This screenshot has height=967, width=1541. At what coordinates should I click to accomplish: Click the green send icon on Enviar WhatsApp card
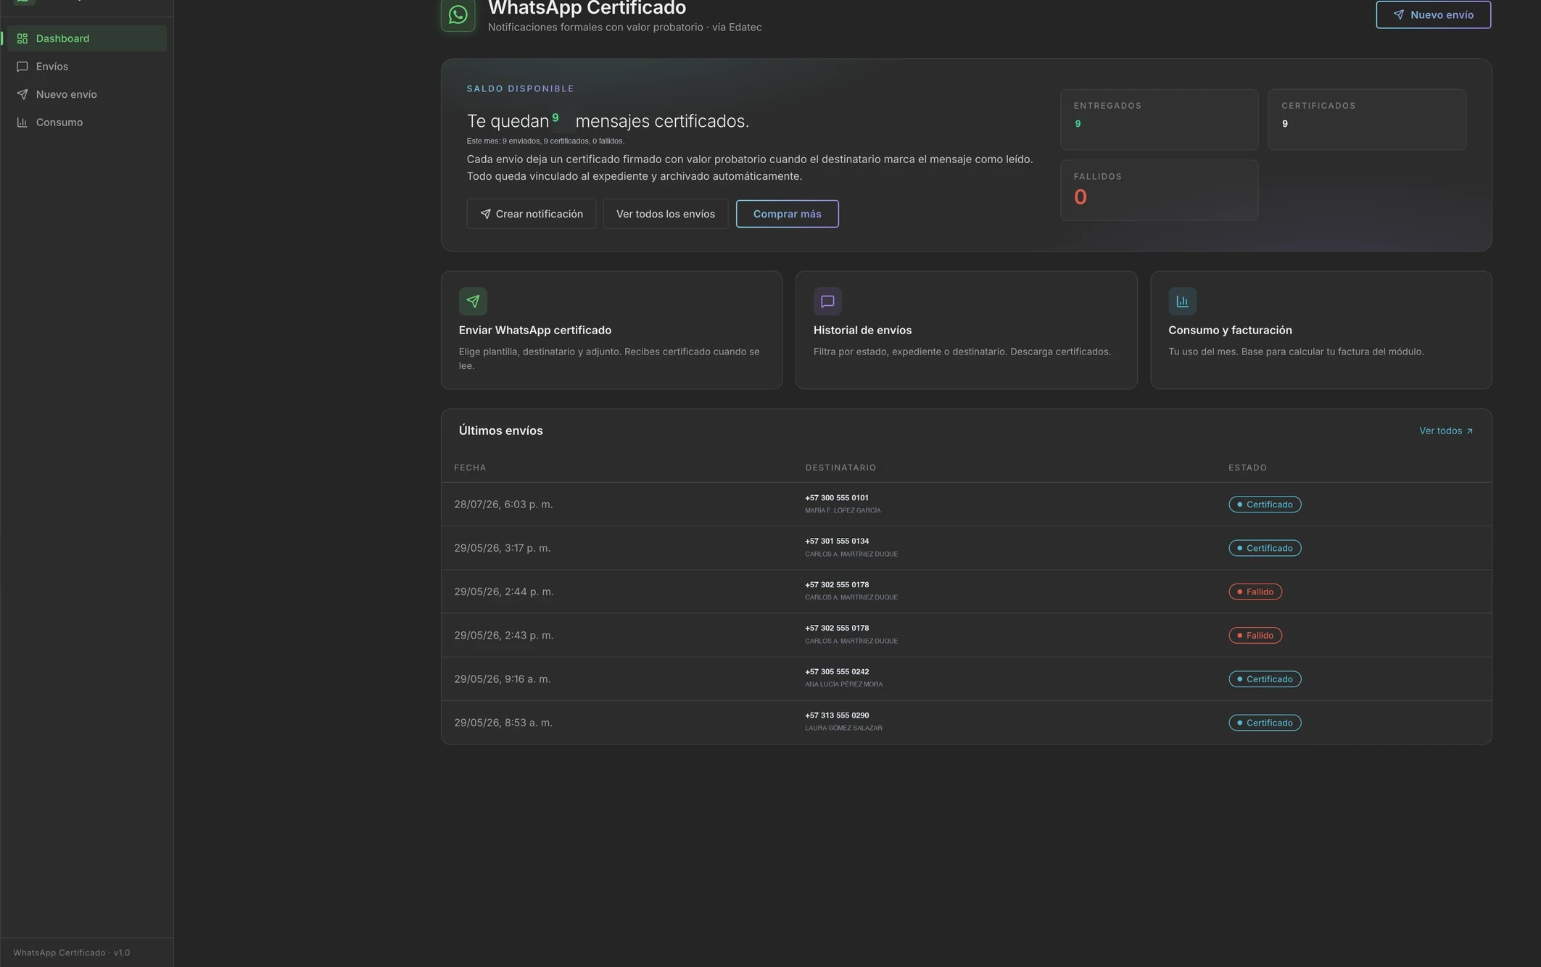pos(473,302)
